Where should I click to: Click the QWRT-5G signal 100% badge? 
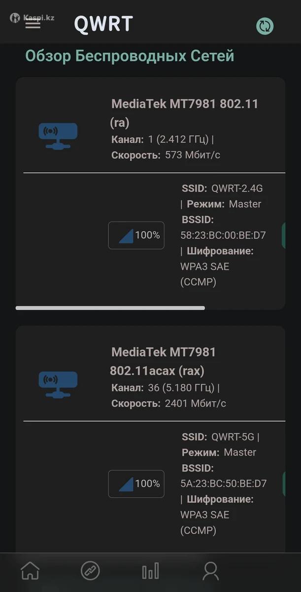click(136, 483)
